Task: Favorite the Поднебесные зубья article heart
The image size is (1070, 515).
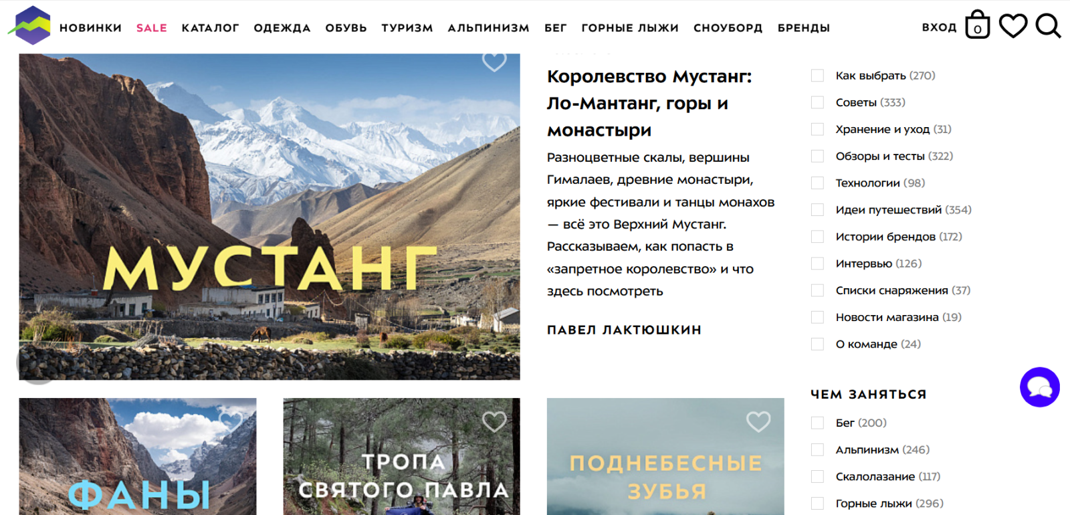Action: click(758, 421)
